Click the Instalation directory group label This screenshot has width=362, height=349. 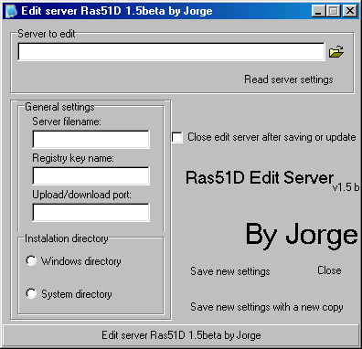(x=67, y=238)
